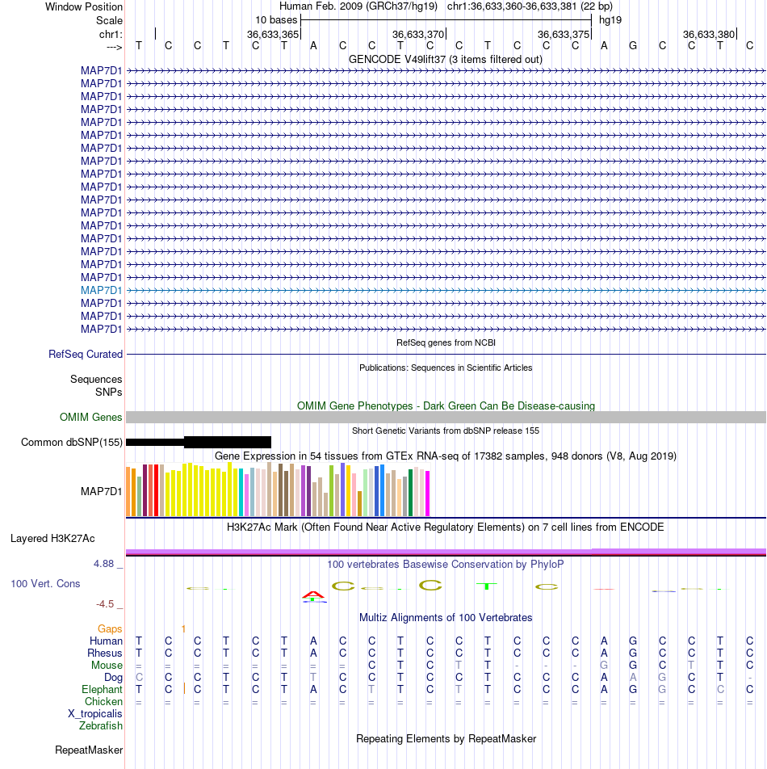
Task: Click the Chicken species label
Action: (103, 702)
